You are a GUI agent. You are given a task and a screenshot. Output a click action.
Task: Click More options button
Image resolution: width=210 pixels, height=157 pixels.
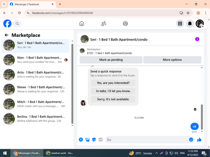click(x=172, y=60)
